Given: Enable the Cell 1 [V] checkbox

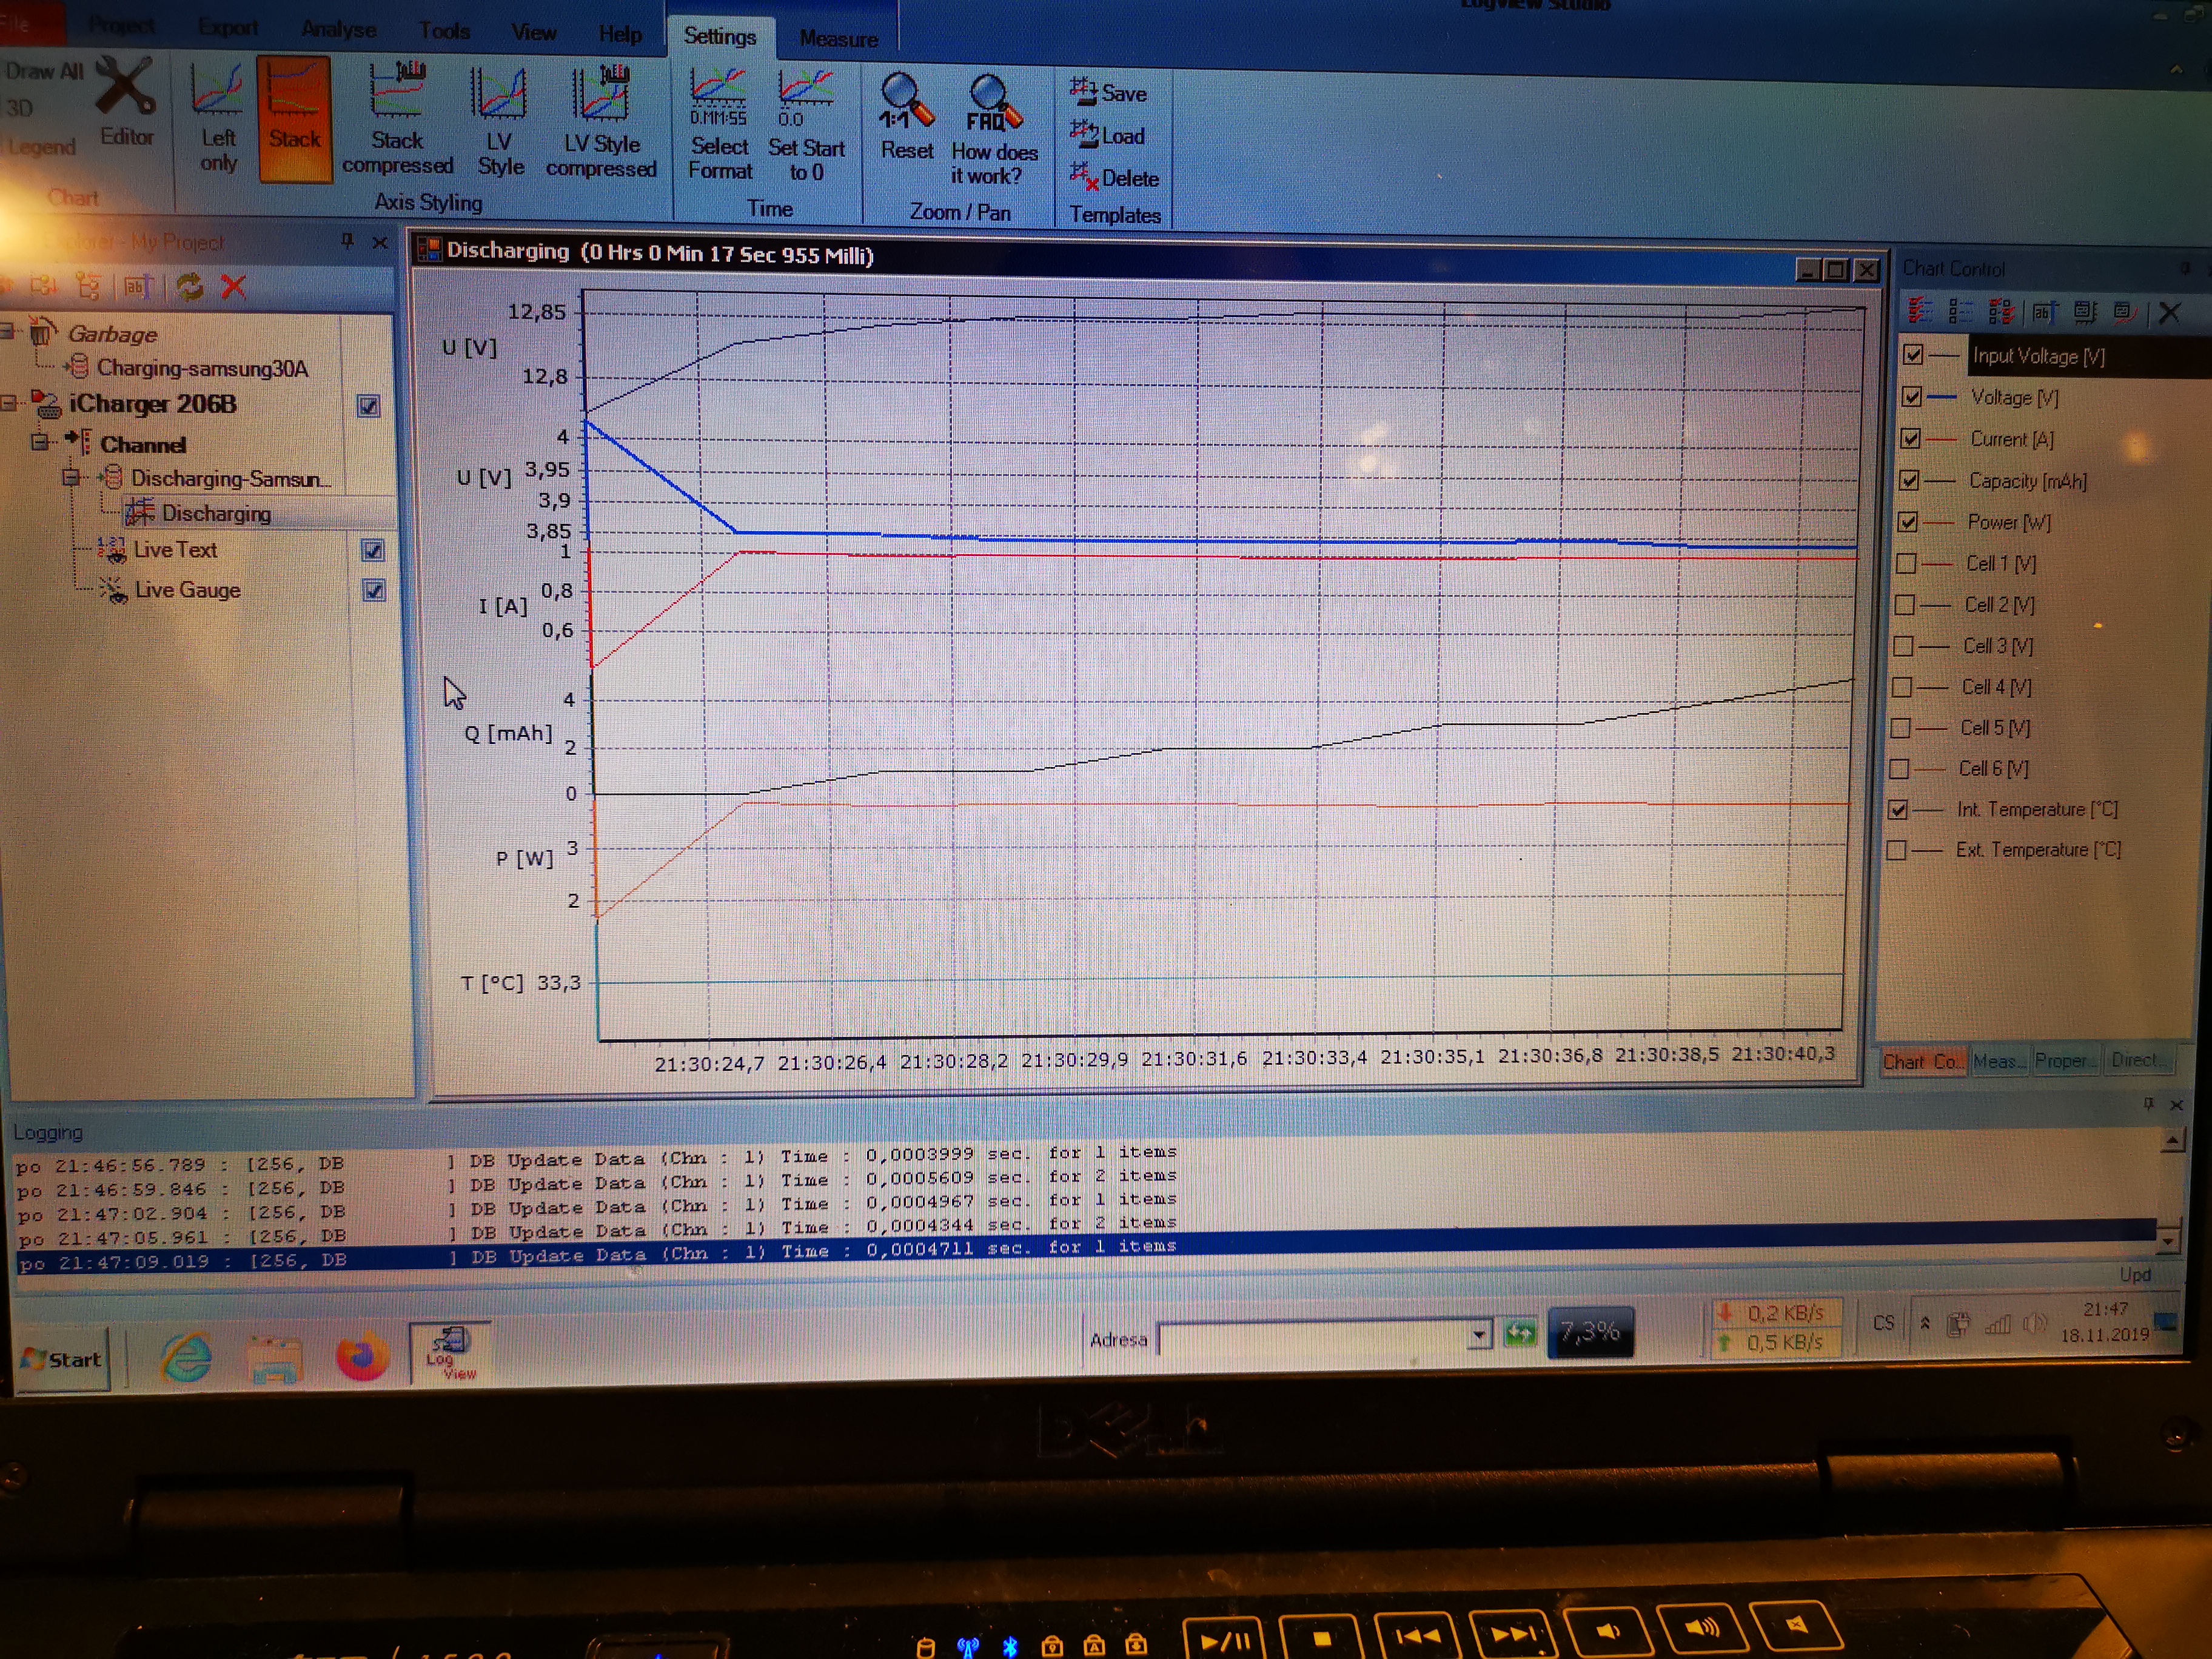Looking at the screenshot, I should click(x=1906, y=563).
